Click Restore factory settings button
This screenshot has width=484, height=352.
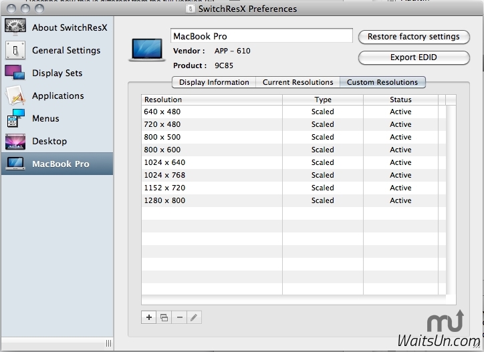pyautogui.click(x=414, y=37)
